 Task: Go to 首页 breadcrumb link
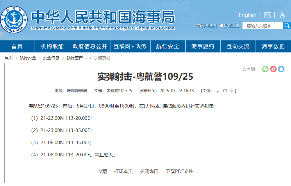coord(8,58)
